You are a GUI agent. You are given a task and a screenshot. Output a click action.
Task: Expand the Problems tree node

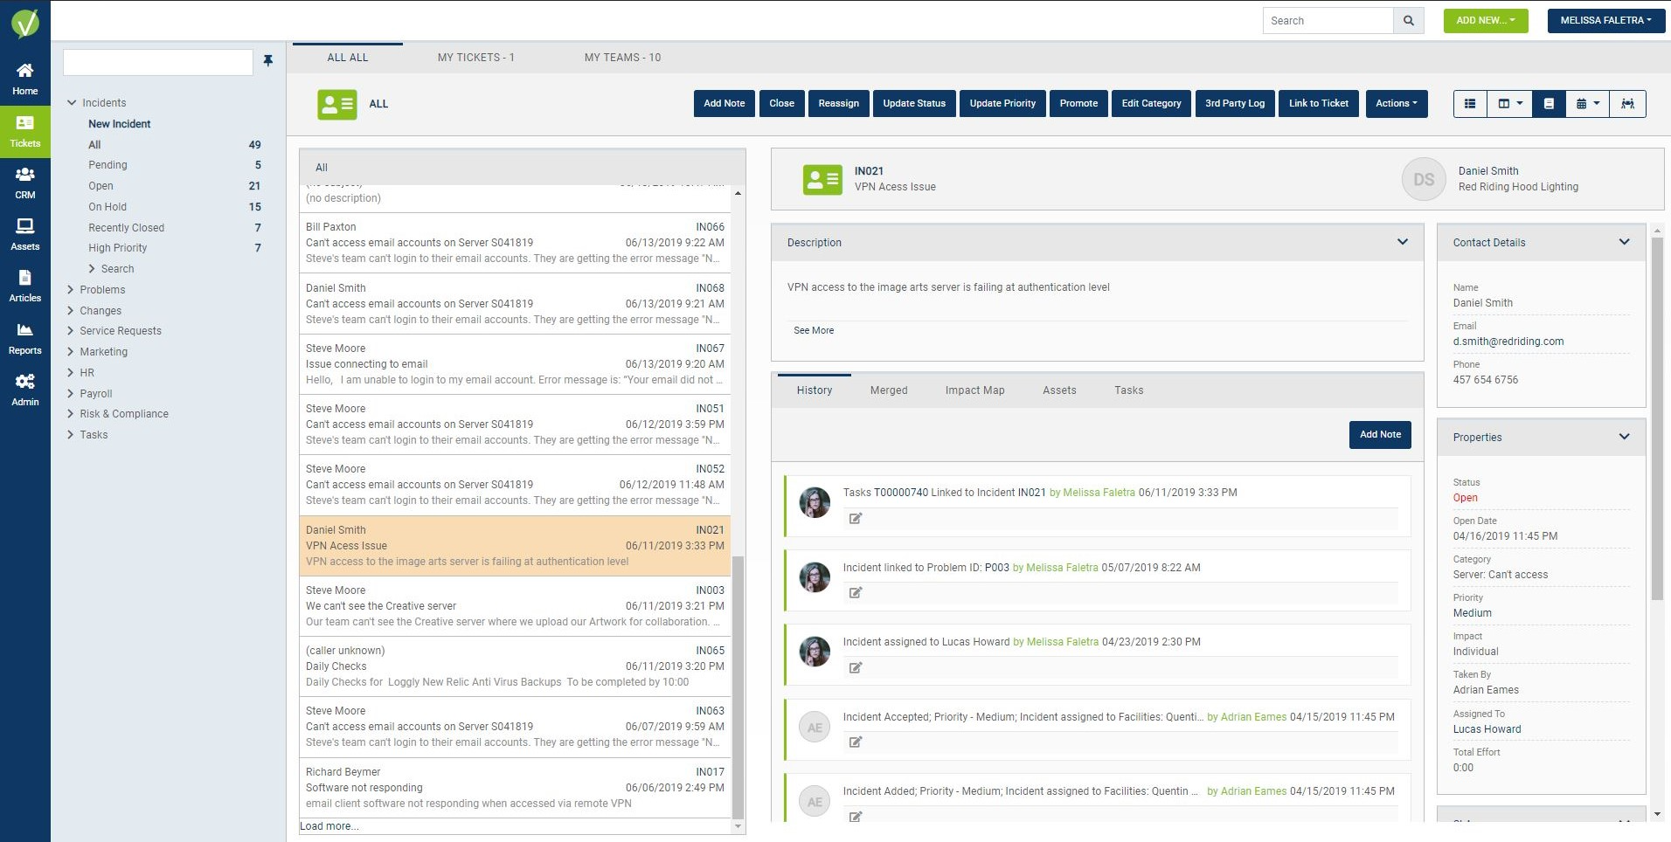pos(71,290)
